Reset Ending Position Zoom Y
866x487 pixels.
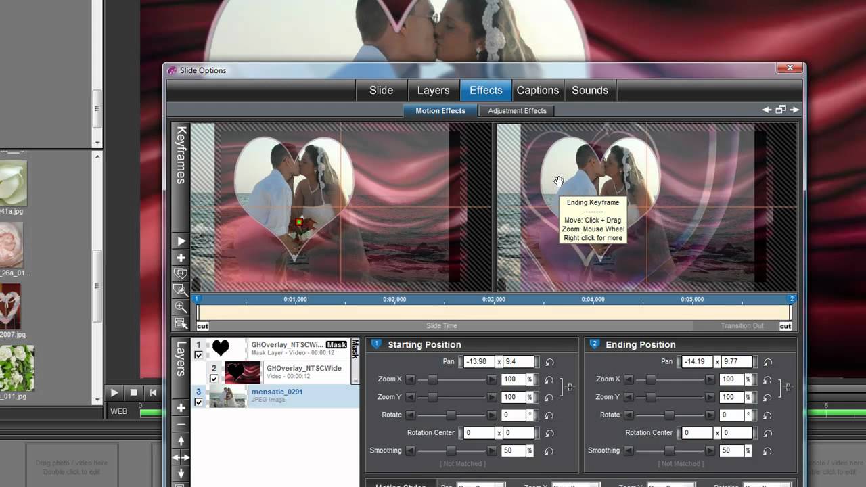pos(767,398)
